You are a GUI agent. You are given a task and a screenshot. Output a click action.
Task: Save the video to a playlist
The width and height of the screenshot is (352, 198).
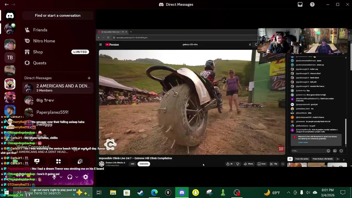coord(262,164)
